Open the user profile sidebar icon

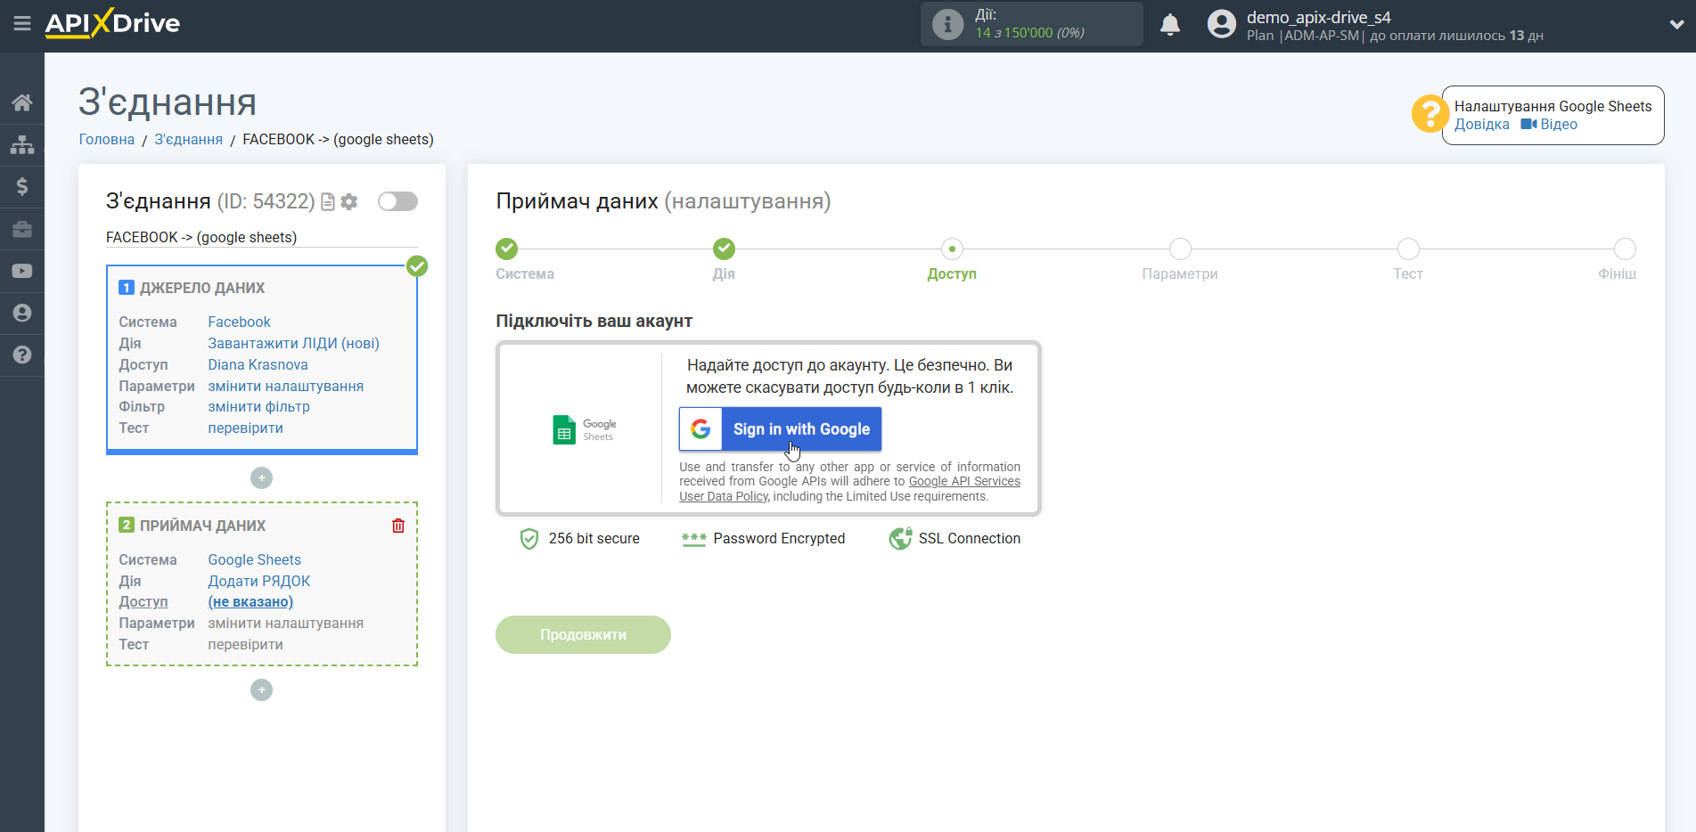point(22,313)
